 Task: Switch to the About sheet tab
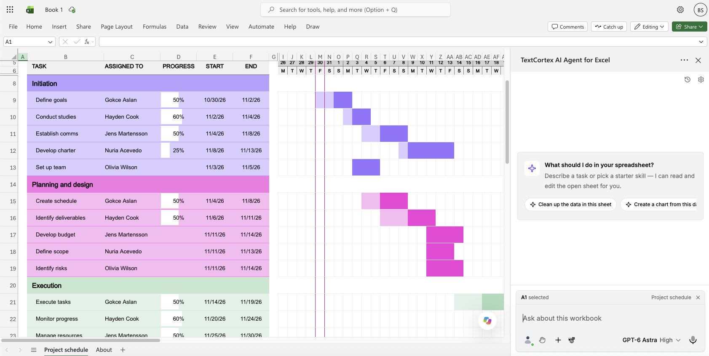point(104,350)
